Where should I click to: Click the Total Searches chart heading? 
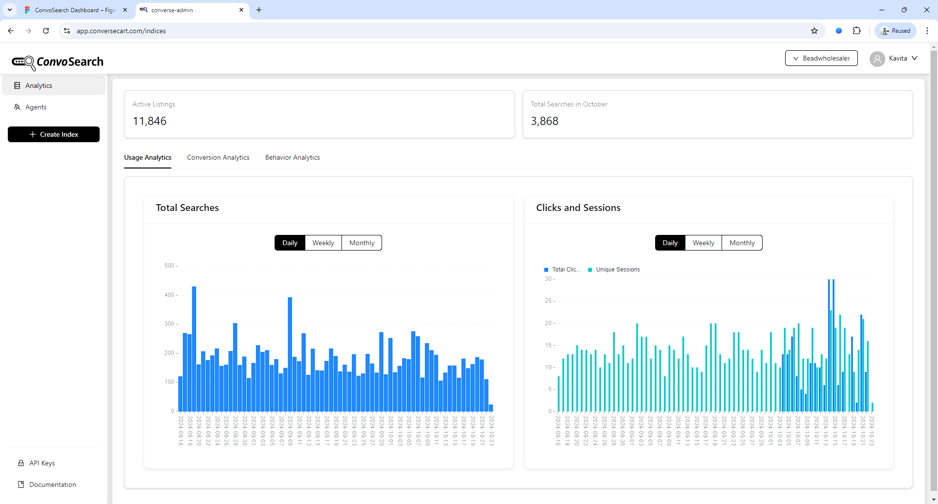coord(187,208)
